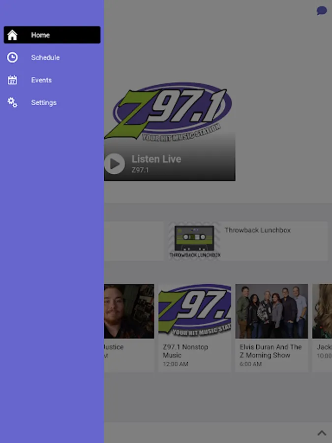Start Listen Live play button
332x443 pixels.
click(114, 163)
